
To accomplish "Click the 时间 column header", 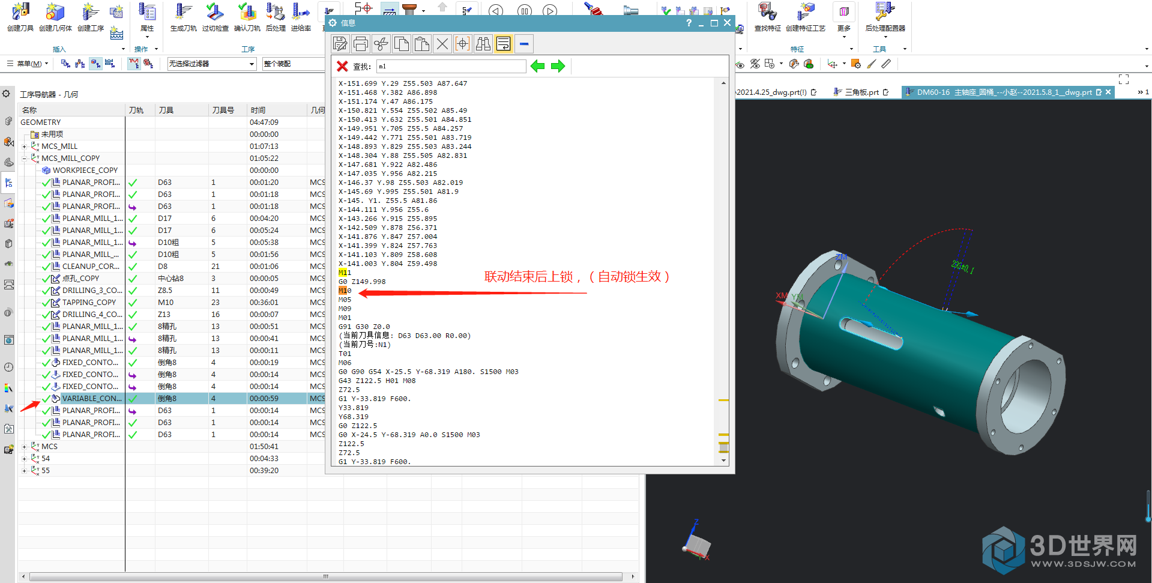I will tap(277, 110).
